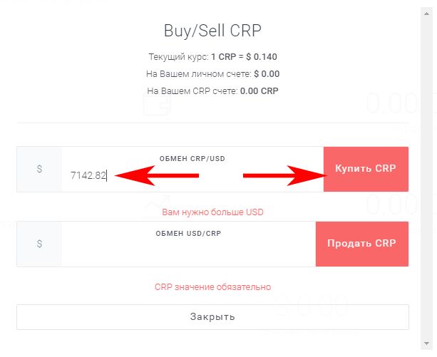
Task: Click the vertical scrollbar track
Action: 426,178
